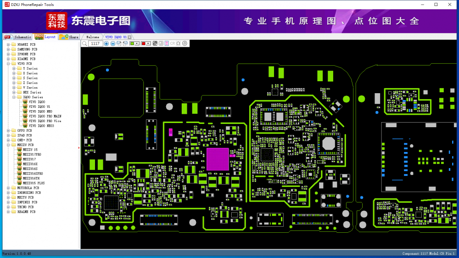This screenshot has height=258, width=459.
Task: Expand the HUAWEI PCB folder
Action: (8, 45)
